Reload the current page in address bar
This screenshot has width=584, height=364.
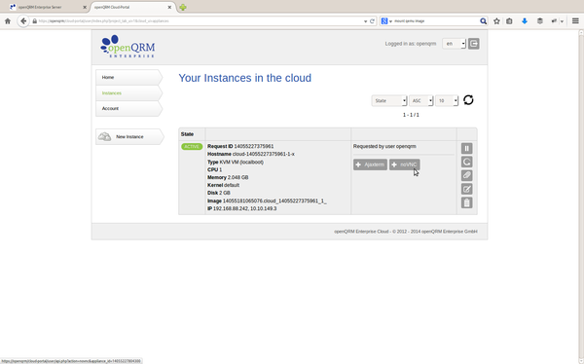pyautogui.click(x=372, y=21)
